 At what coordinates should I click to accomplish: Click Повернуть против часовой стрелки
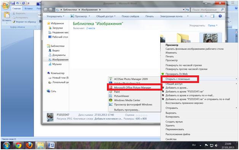[x=186, y=69]
